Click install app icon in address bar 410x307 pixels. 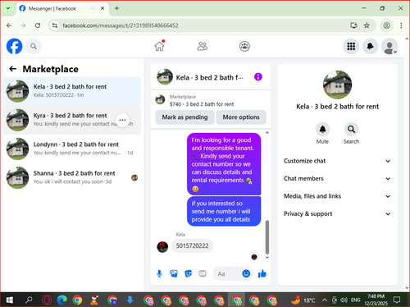coord(354,25)
